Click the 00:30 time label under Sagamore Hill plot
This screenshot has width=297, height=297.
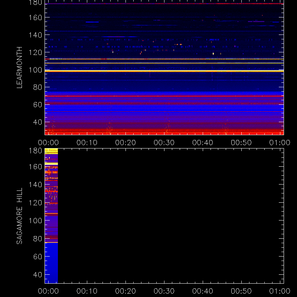coord(164,291)
